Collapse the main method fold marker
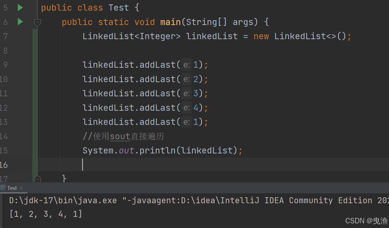The height and width of the screenshot is (228, 389). click(38, 22)
